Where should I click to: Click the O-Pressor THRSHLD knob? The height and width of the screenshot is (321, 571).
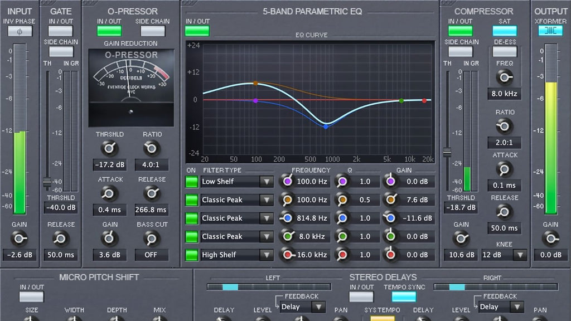tap(109, 148)
